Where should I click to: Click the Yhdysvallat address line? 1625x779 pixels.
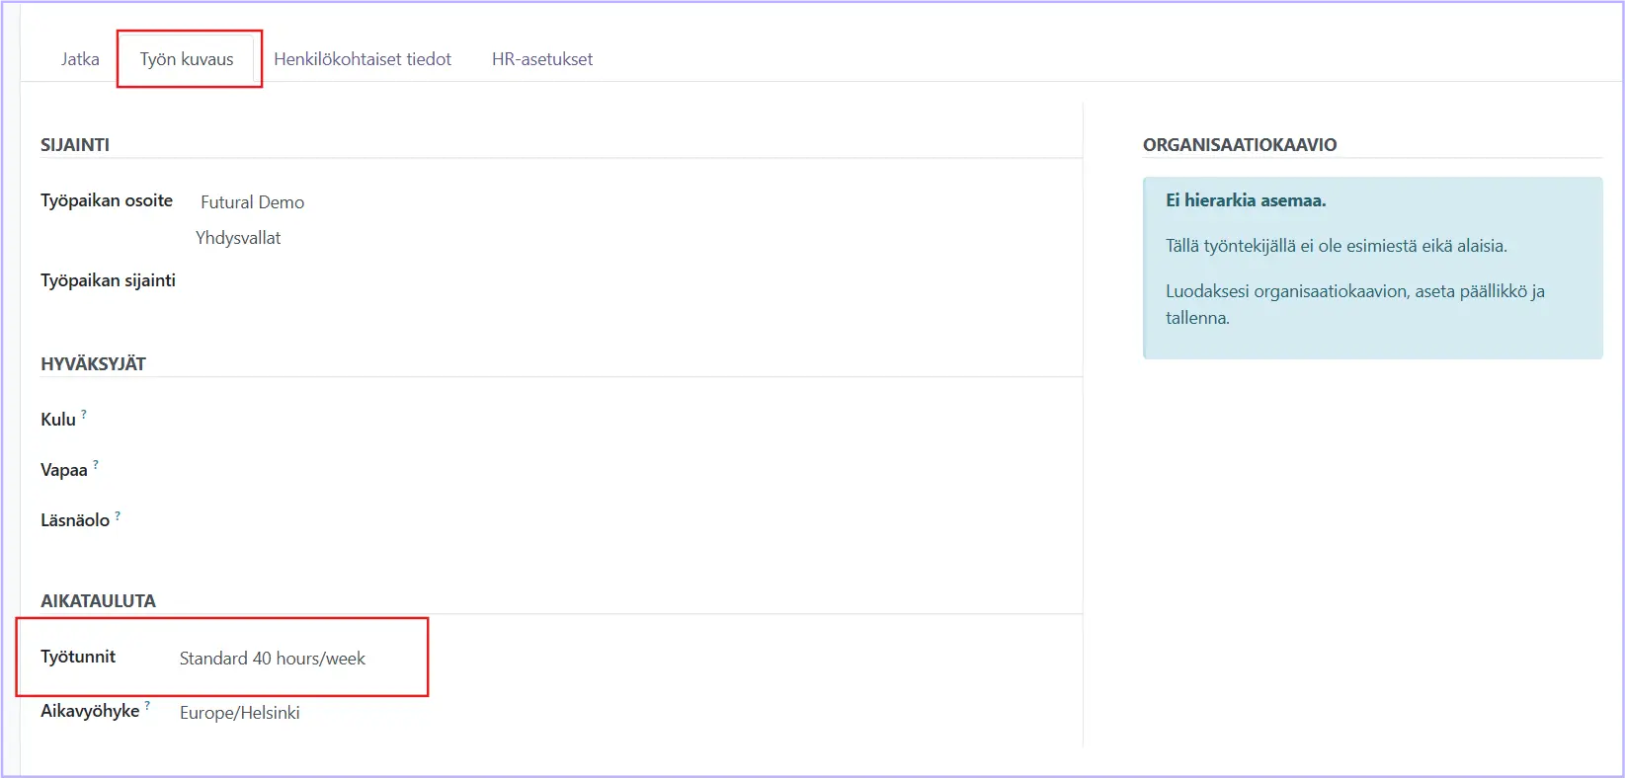(x=238, y=238)
